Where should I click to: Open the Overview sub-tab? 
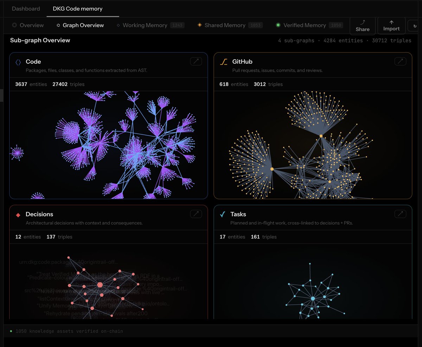(x=28, y=25)
